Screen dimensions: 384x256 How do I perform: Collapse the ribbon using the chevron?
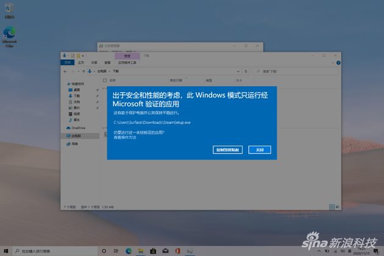(x=333, y=63)
